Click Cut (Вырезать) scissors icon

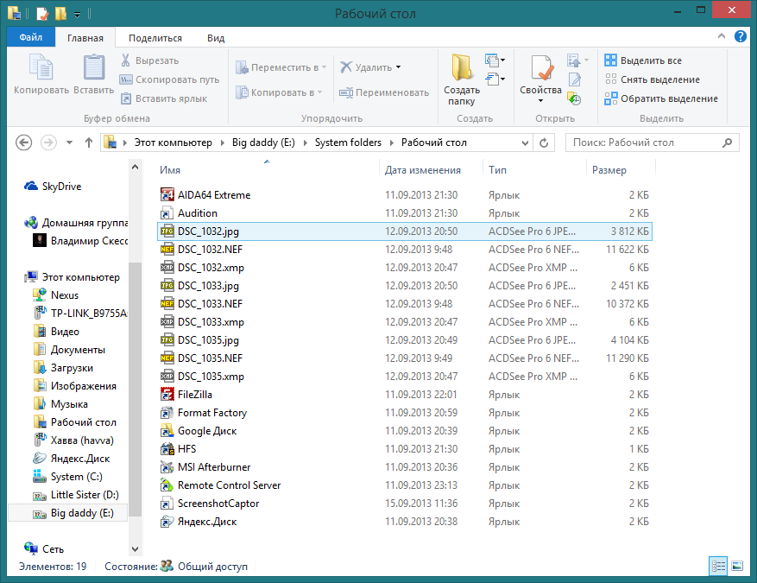(125, 60)
